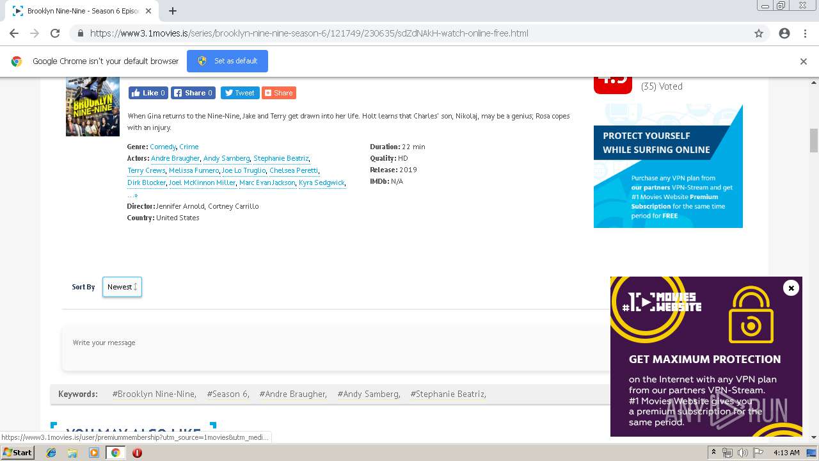
Task: Open actor Joe Lo Truglio's page
Action: click(x=243, y=170)
